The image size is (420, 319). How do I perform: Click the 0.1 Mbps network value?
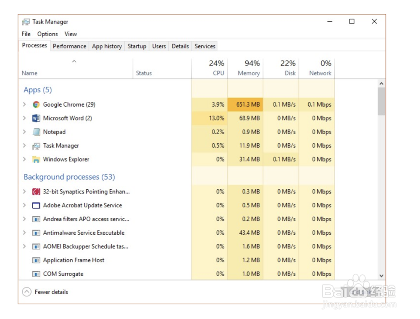[x=319, y=105]
